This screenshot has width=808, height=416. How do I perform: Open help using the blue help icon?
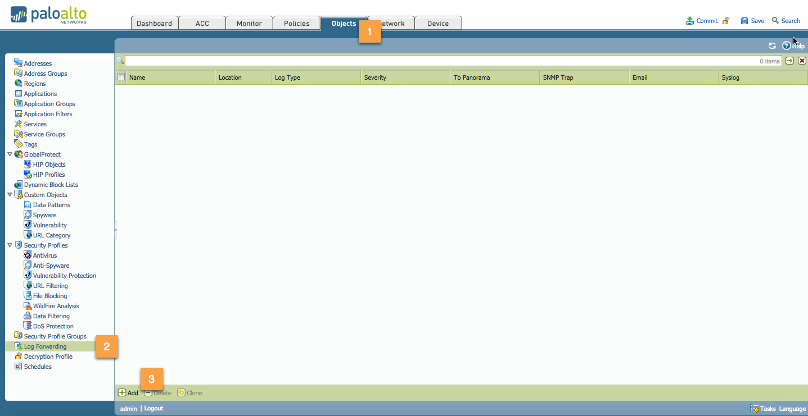point(787,45)
